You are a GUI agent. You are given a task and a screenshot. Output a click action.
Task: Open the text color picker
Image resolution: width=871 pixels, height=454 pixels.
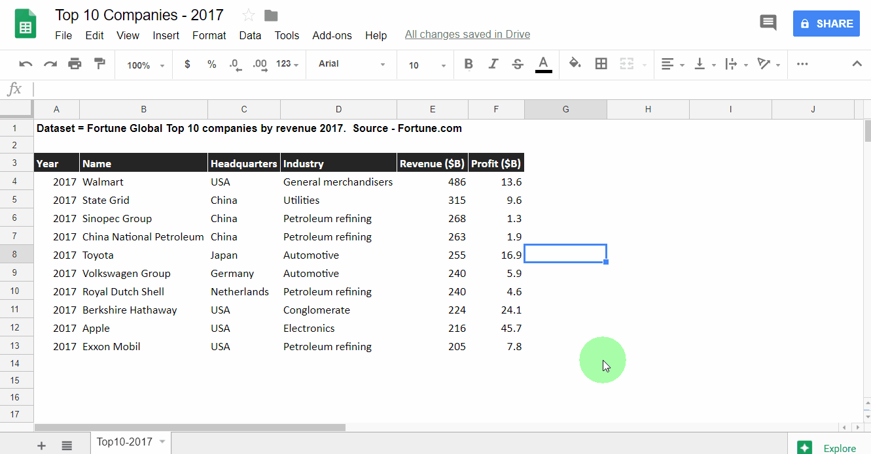tap(543, 64)
